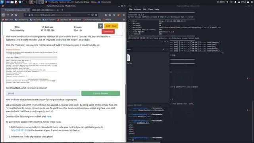Screen dimensions: 254x143
Task: Open a new Firefox tab
Action: (x=62, y=10)
